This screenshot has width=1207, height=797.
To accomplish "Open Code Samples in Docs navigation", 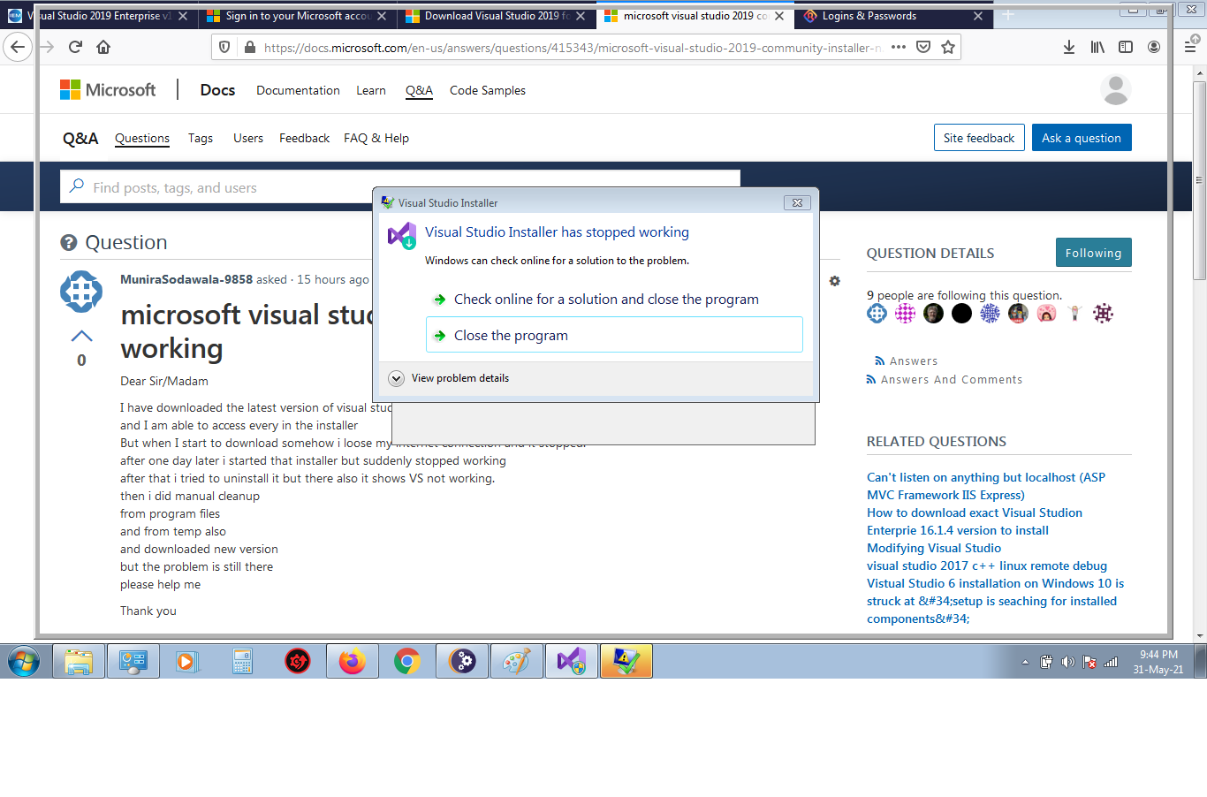I will (488, 90).
